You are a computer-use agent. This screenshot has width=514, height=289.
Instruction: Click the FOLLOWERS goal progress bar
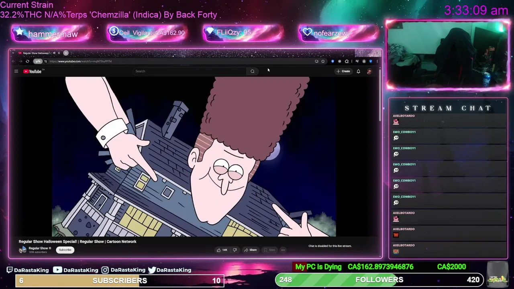tap(379, 280)
